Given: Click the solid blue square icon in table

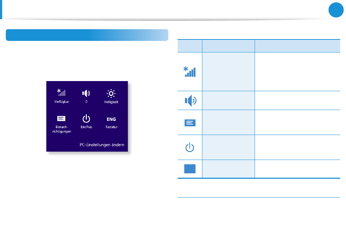Looking at the screenshot, I should pyautogui.click(x=190, y=169).
